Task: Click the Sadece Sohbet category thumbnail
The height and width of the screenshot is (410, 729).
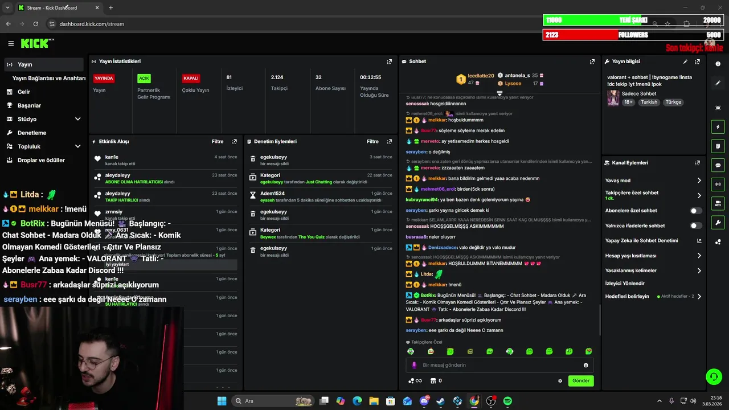Action: tap(613, 97)
